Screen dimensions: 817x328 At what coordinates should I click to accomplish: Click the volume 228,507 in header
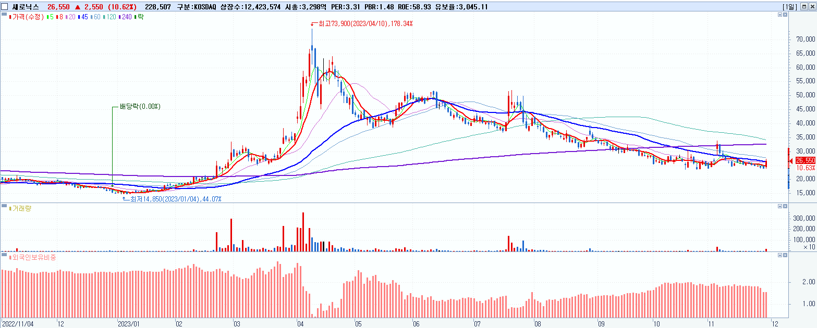pos(158,7)
